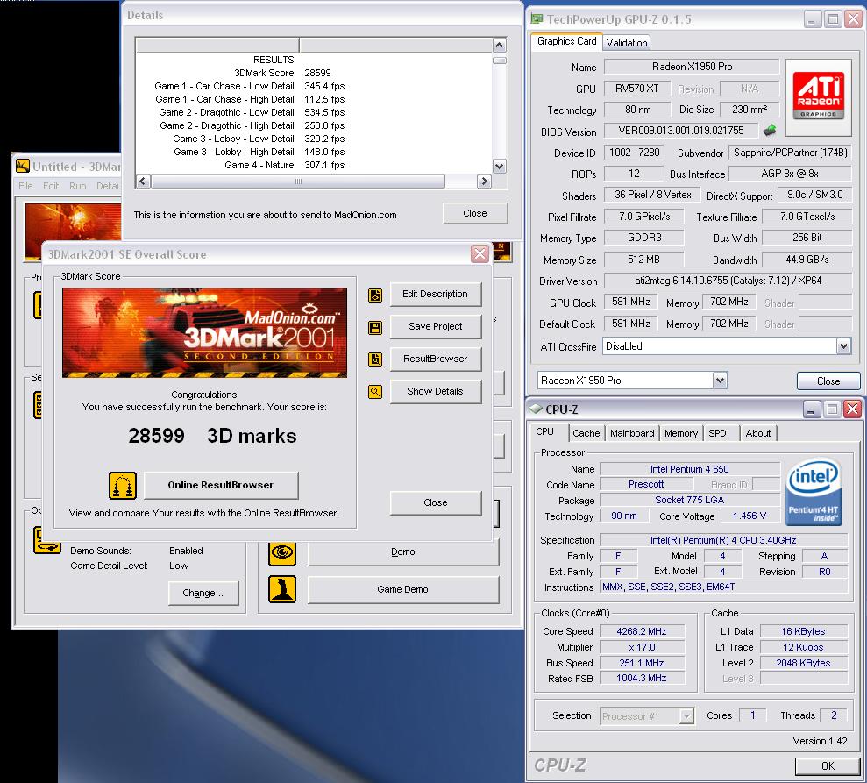
Task: Click the Show Details magnifier icon
Action: [375, 392]
